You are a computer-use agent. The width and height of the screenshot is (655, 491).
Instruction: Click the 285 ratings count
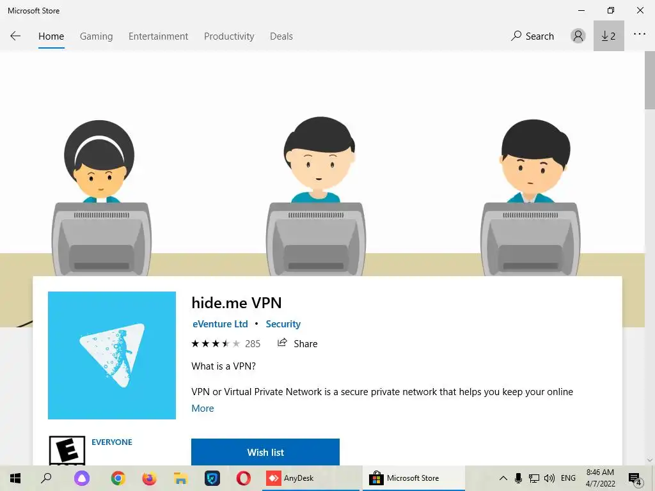tap(252, 343)
